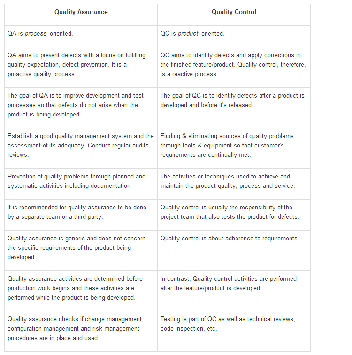
Task: Click the italic word 'product'
Action: 188,34
